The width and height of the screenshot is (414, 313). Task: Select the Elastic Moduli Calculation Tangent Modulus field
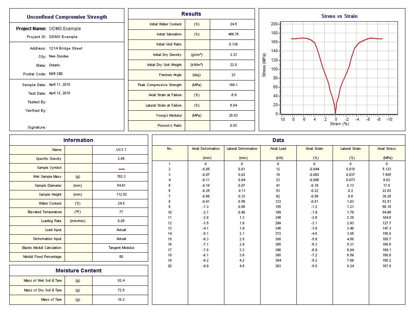(x=121, y=248)
